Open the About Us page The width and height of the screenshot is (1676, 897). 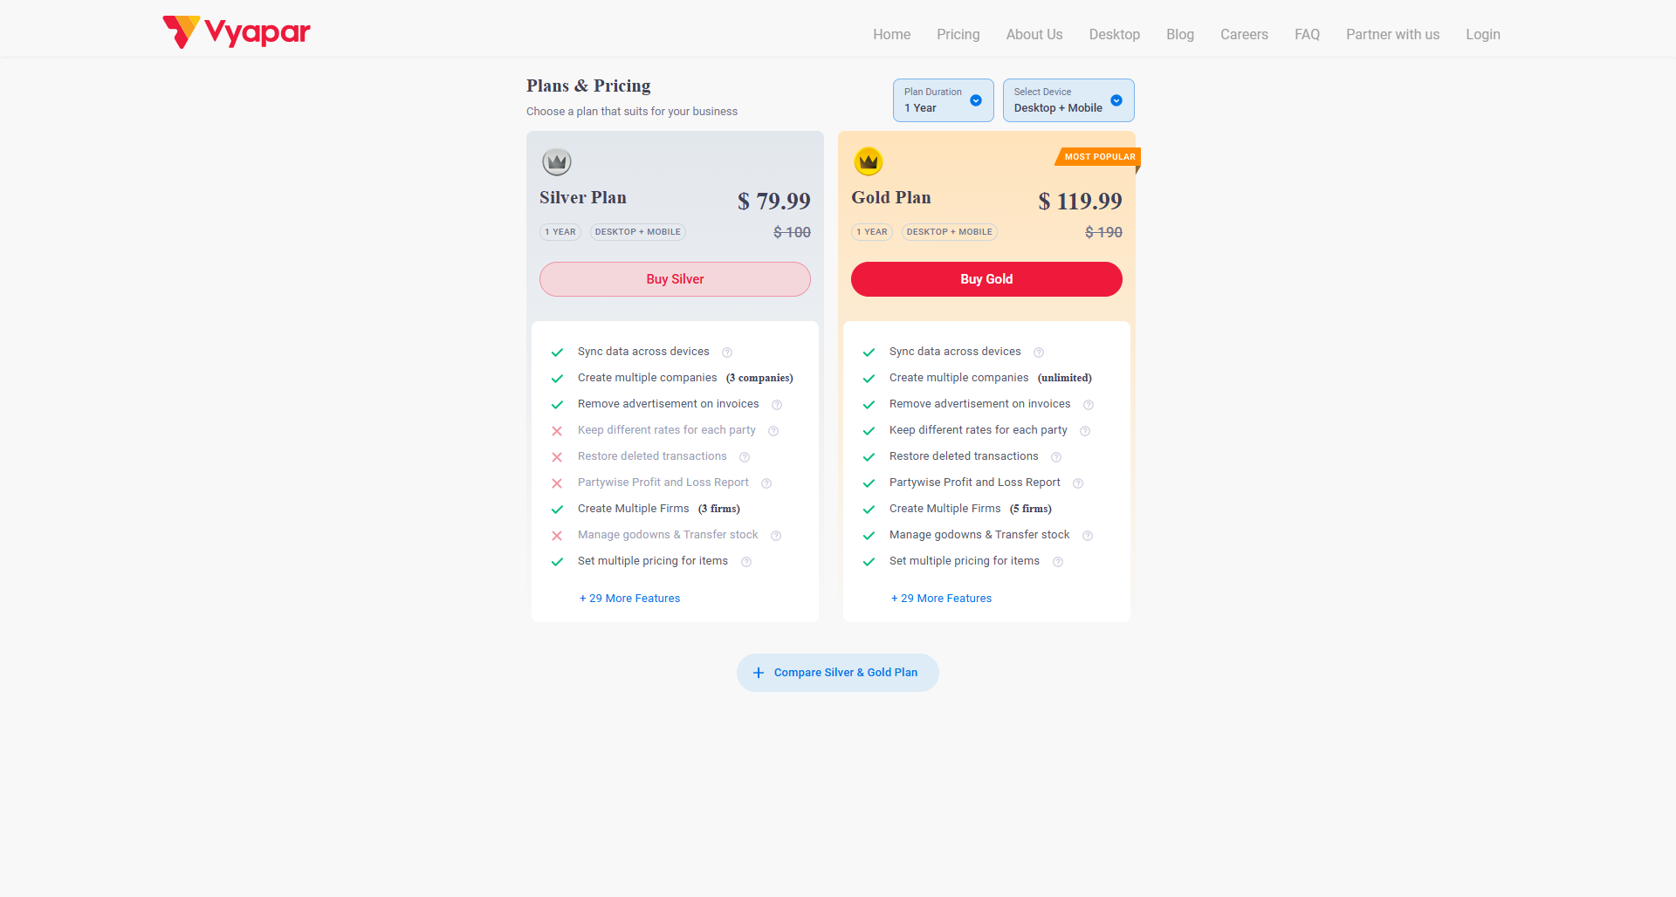1034,35
